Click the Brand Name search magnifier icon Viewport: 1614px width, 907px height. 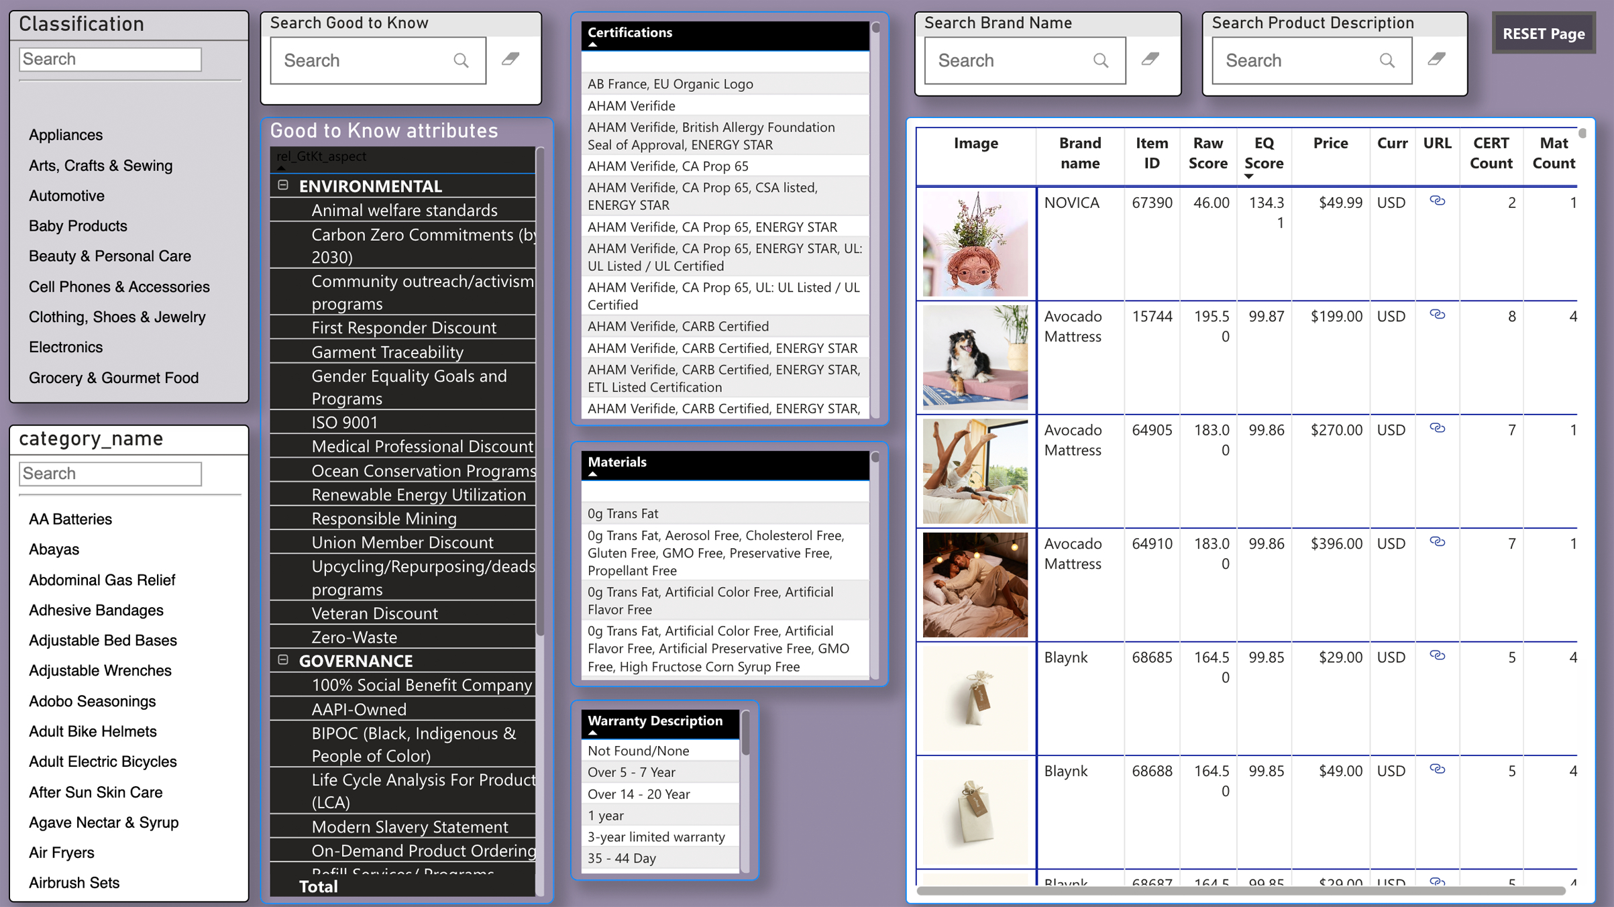1100,60
